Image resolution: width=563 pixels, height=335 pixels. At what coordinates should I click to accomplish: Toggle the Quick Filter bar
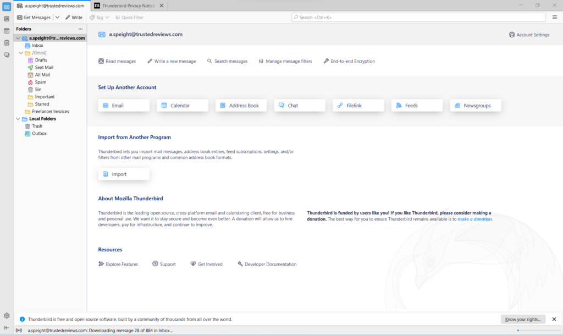pos(129,17)
